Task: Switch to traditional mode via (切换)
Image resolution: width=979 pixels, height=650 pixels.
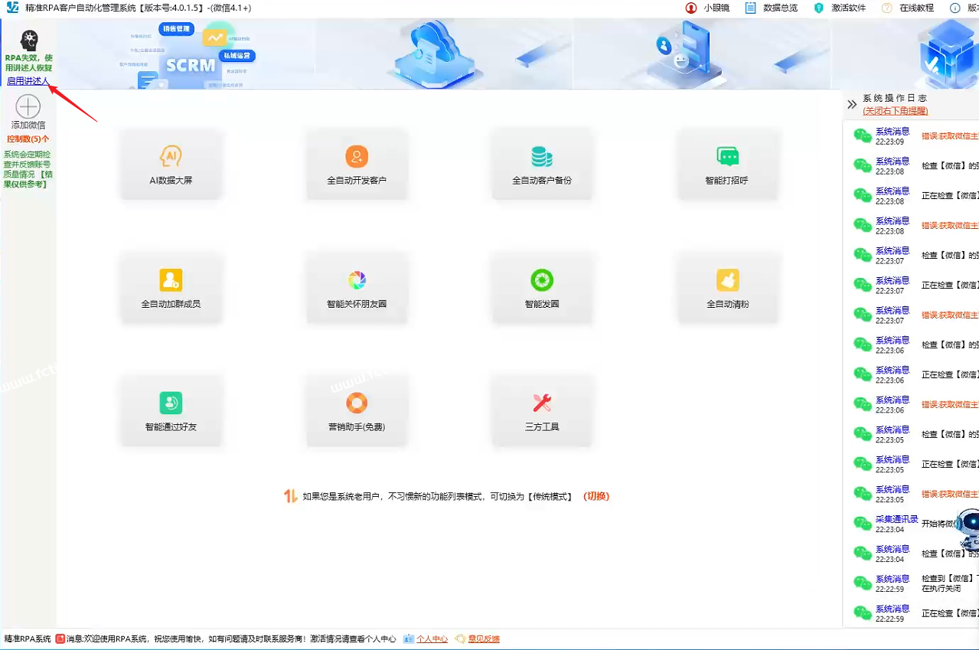Action: (x=596, y=496)
